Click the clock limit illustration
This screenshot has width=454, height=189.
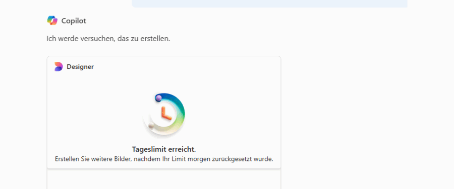coord(164,115)
